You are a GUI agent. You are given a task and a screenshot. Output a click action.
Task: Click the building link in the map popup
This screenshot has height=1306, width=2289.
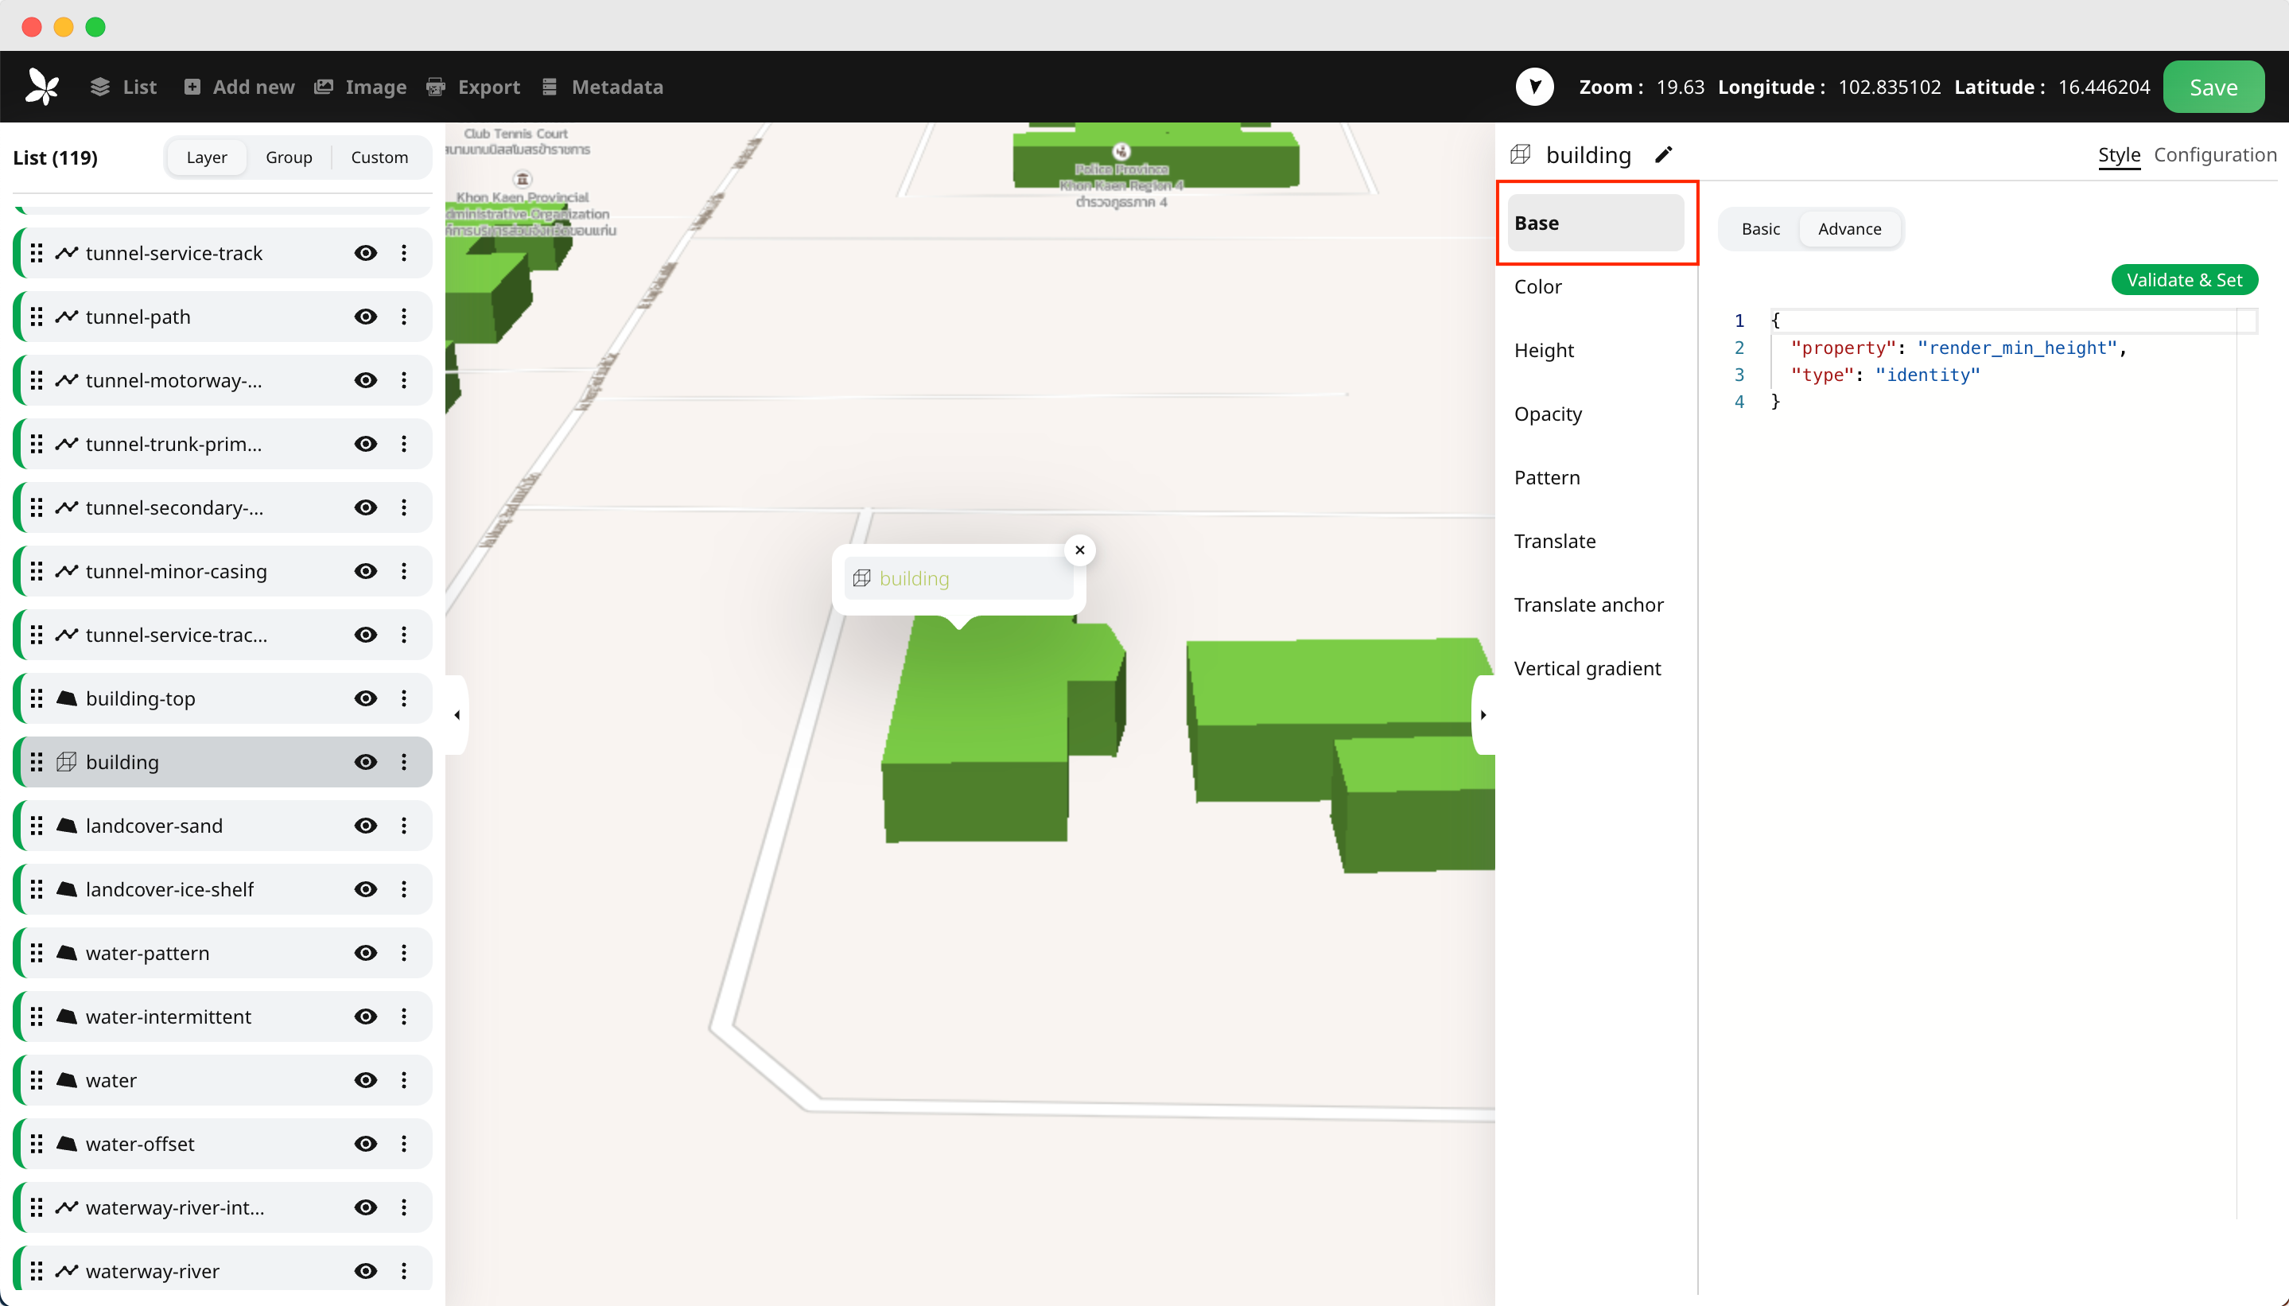click(x=914, y=580)
